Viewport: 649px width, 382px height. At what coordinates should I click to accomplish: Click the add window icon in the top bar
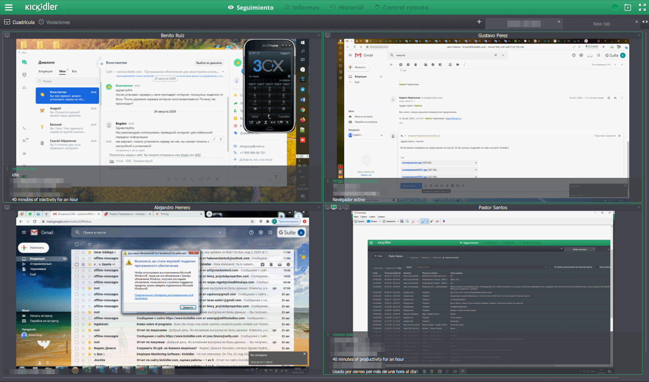click(x=628, y=7)
